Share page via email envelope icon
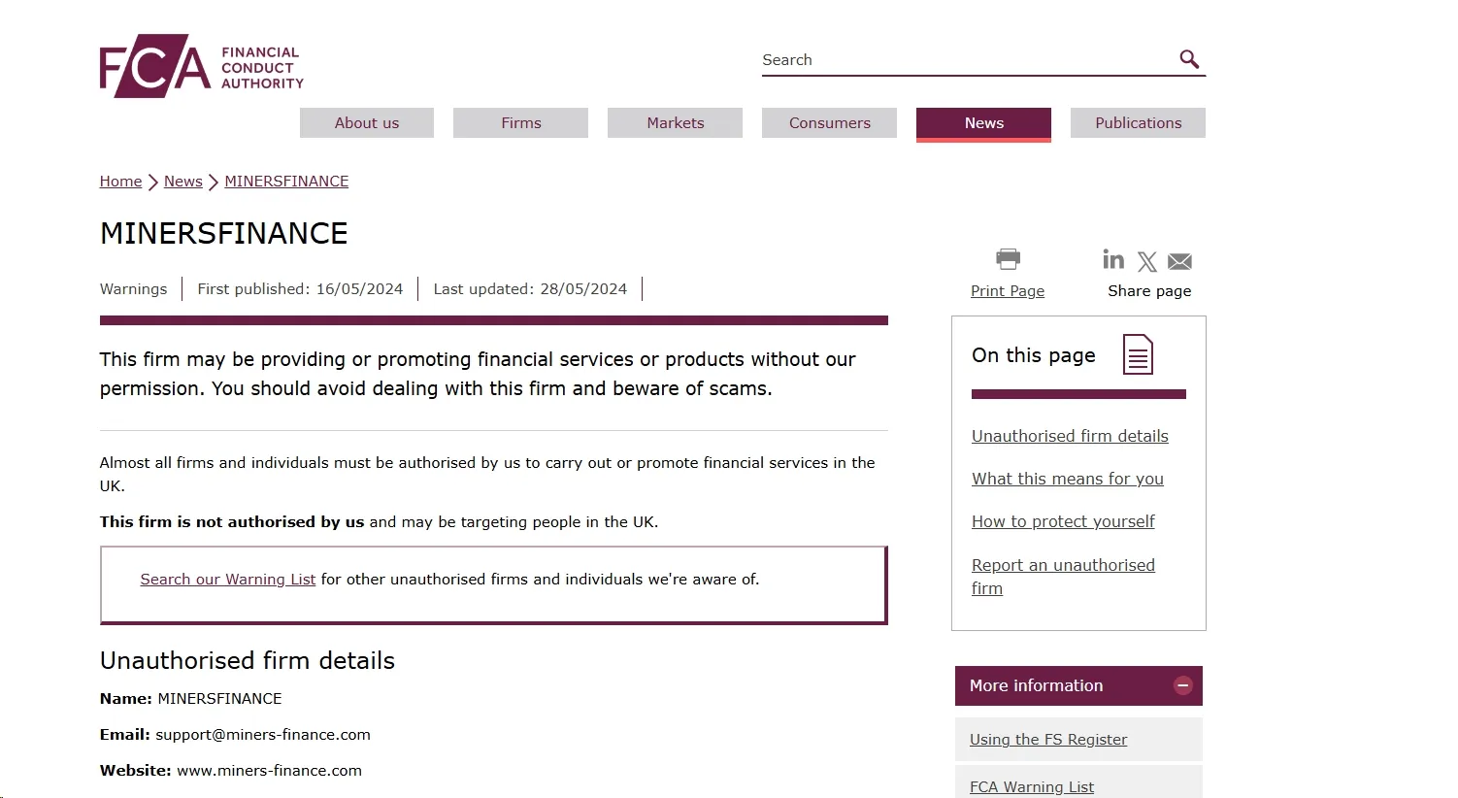Image resolution: width=1458 pixels, height=798 pixels. pos(1180,262)
